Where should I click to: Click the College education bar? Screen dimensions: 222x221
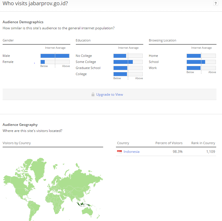128,74
